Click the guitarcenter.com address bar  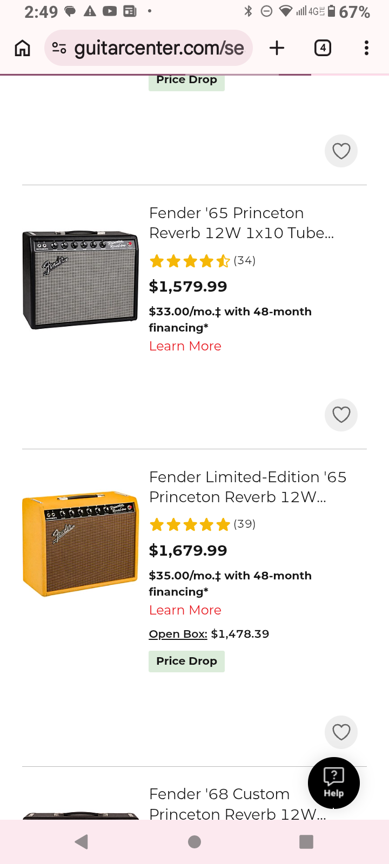click(x=149, y=48)
